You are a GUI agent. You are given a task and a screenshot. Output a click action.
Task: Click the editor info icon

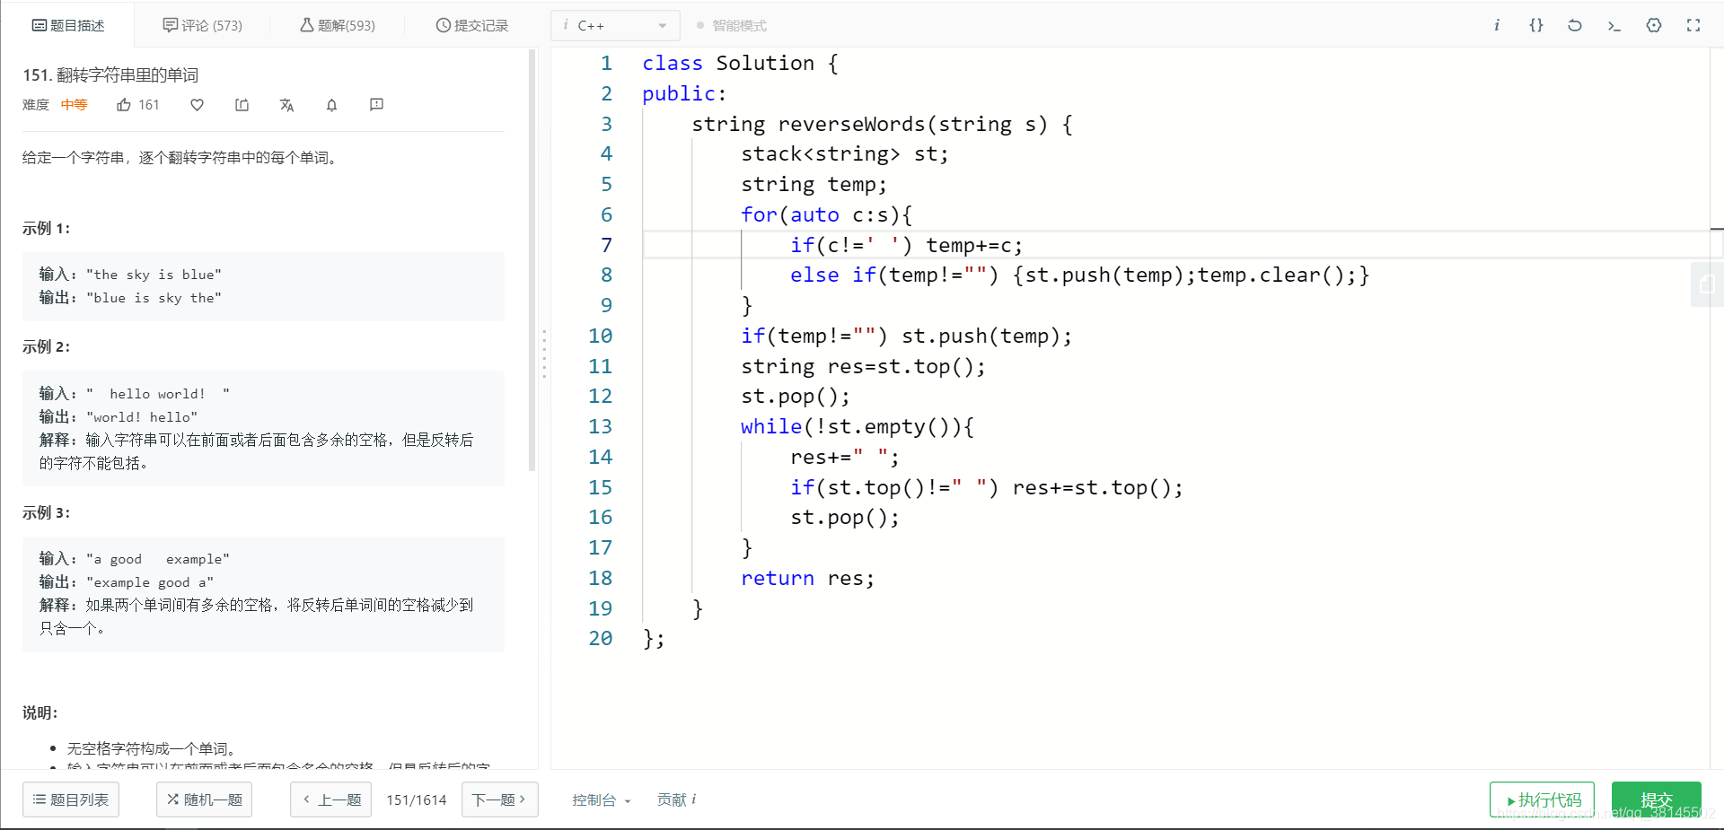[x=1497, y=25]
